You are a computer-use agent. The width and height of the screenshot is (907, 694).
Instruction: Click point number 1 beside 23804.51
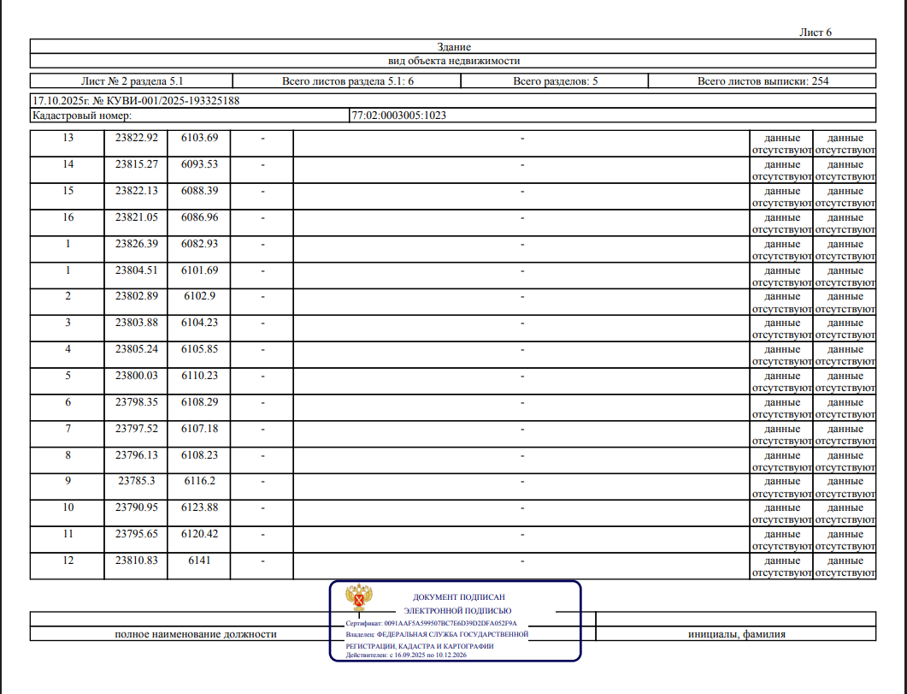pyautogui.click(x=68, y=270)
